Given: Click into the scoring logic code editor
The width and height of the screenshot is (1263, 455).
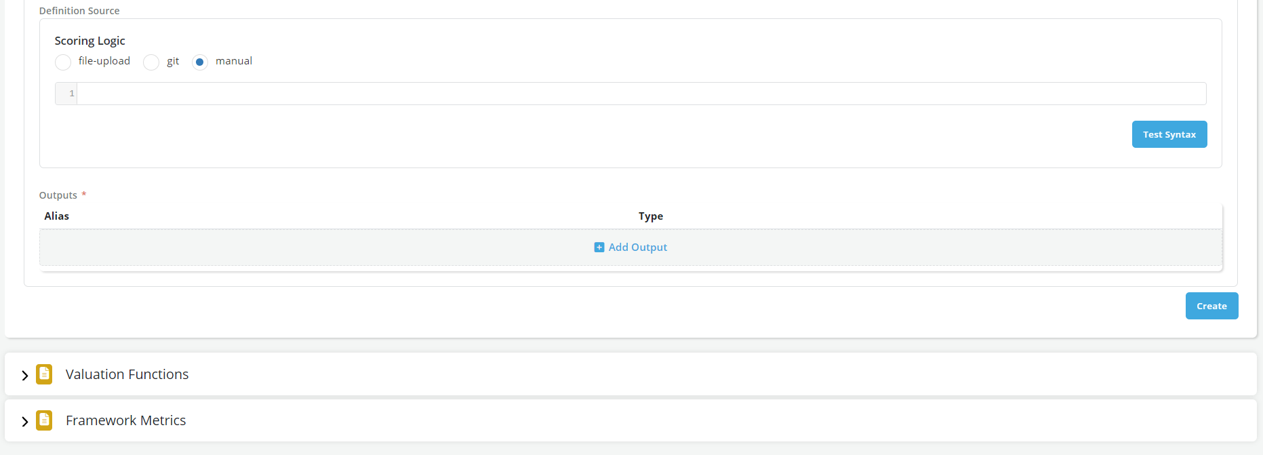Looking at the screenshot, I should point(641,94).
